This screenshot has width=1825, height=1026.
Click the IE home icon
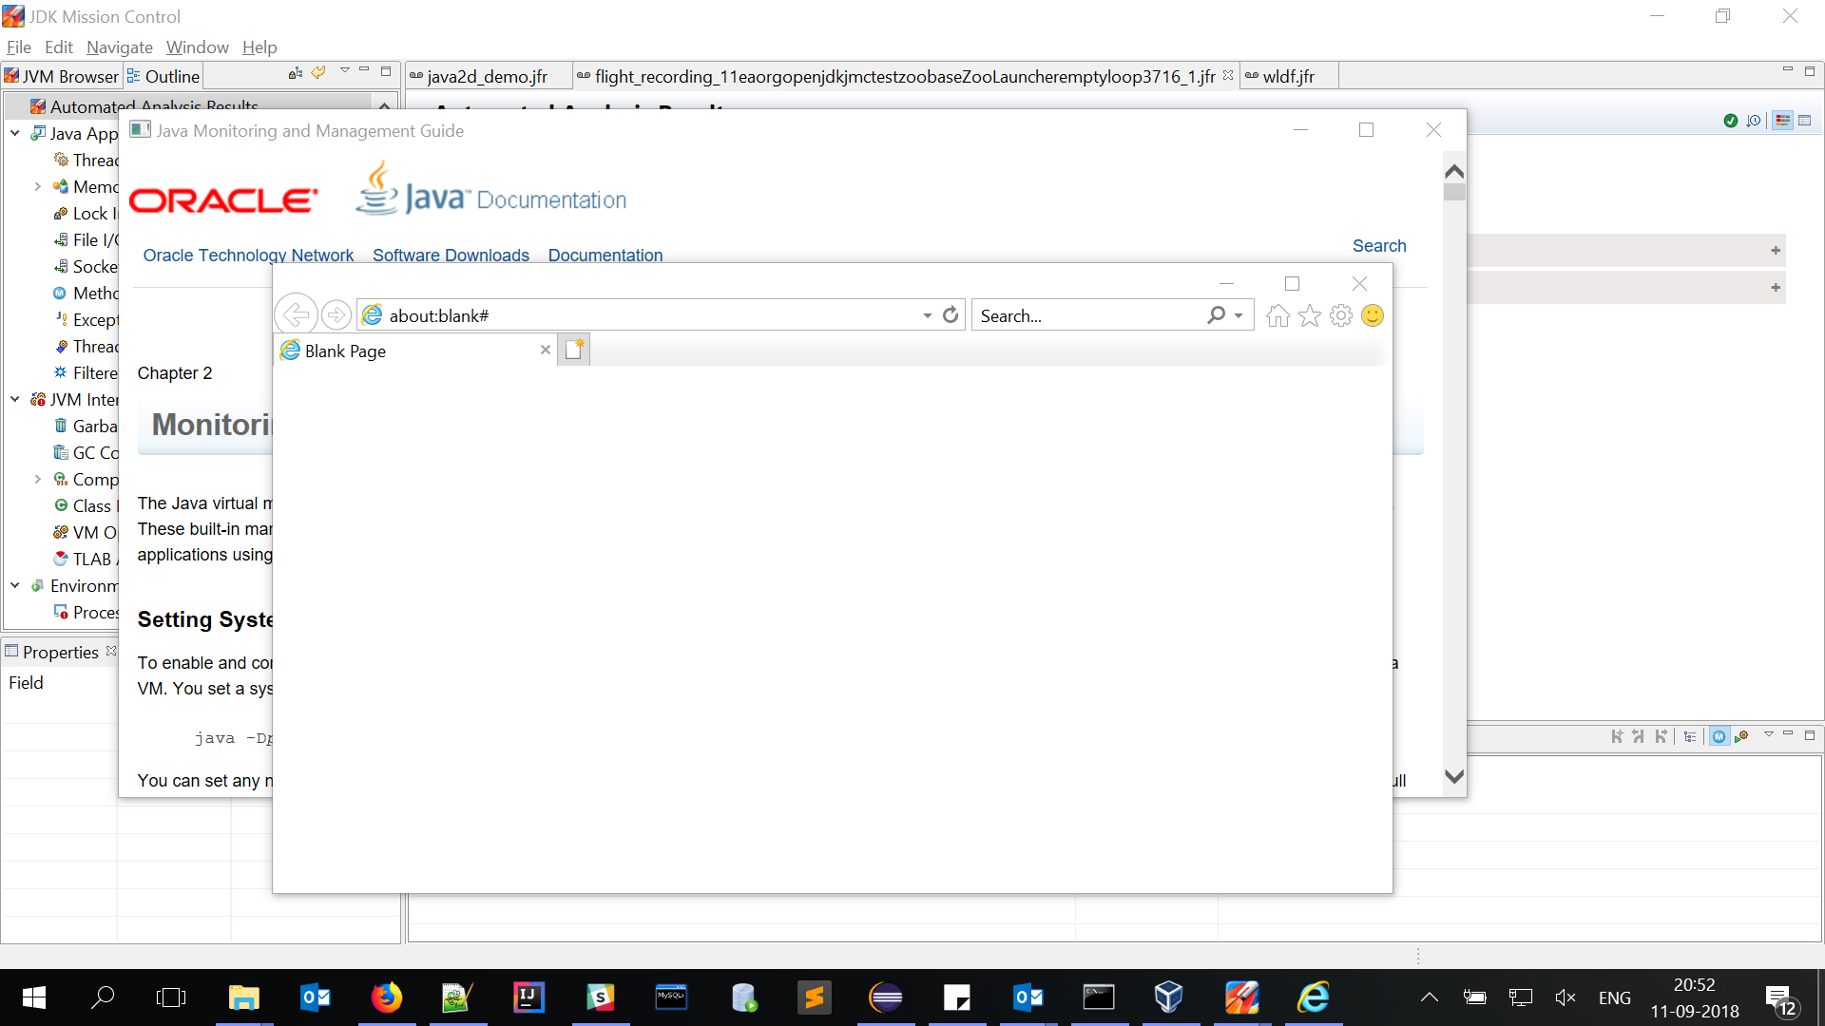(1277, 315)
